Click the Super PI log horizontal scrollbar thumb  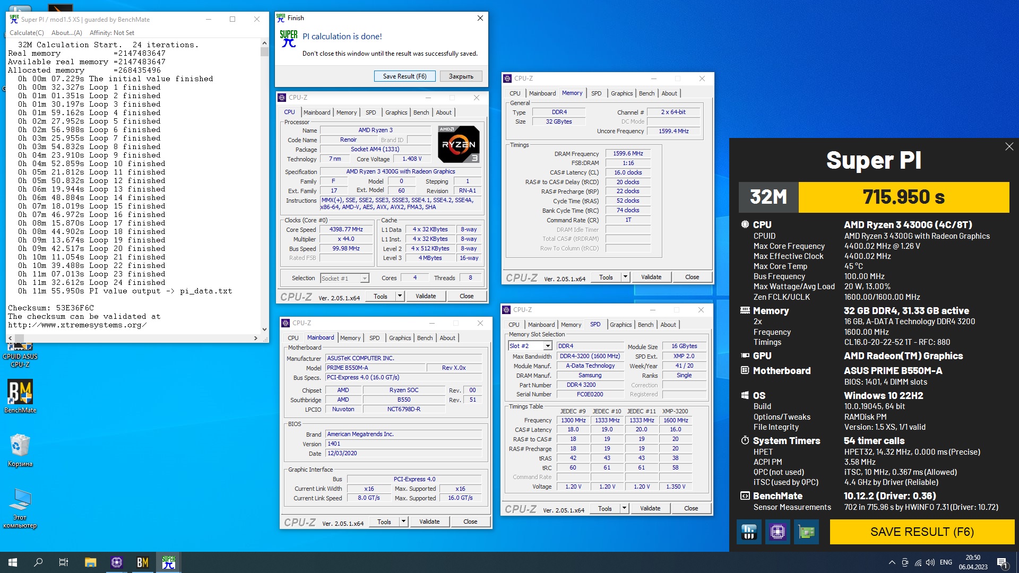pyautogui.click(x=19, y=338)
